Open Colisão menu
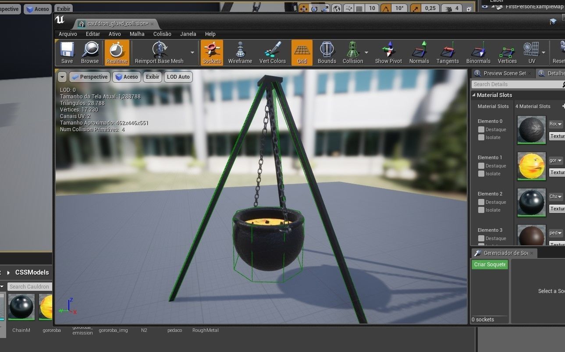Image resolution: width=565 pixels, height=352 pixels. [162, 34]
